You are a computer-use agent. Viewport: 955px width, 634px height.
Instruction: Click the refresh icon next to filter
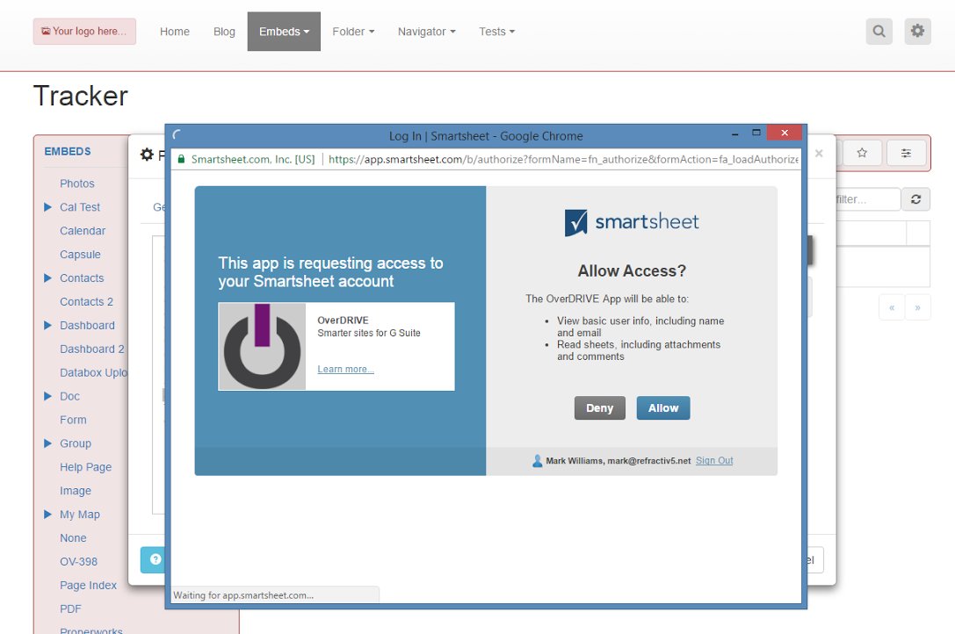pos(915,199)
